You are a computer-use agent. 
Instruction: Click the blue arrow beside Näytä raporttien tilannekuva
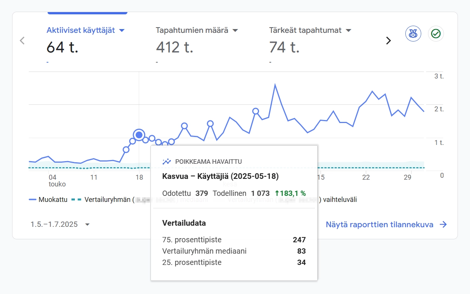pyautogui.click(x=443, y=224)
